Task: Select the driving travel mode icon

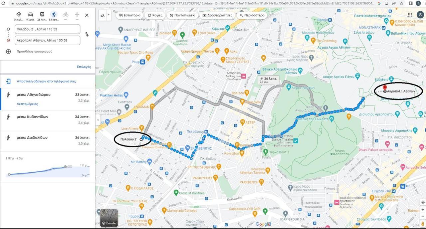Action: 30,14
